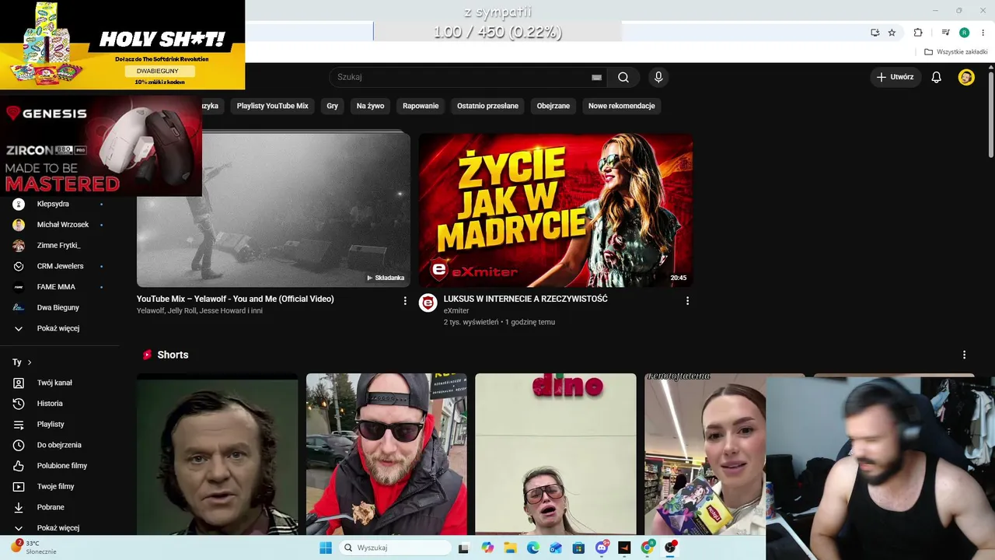The width and height of the screenshot is (995, 560).
Task: Open OBS Studio from the taskbar
Action: [x=670, y=548]
